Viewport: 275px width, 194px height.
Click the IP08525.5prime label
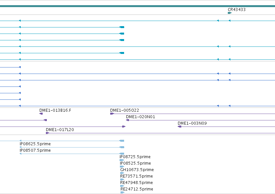pyautogui.click(x=135, y=164)
